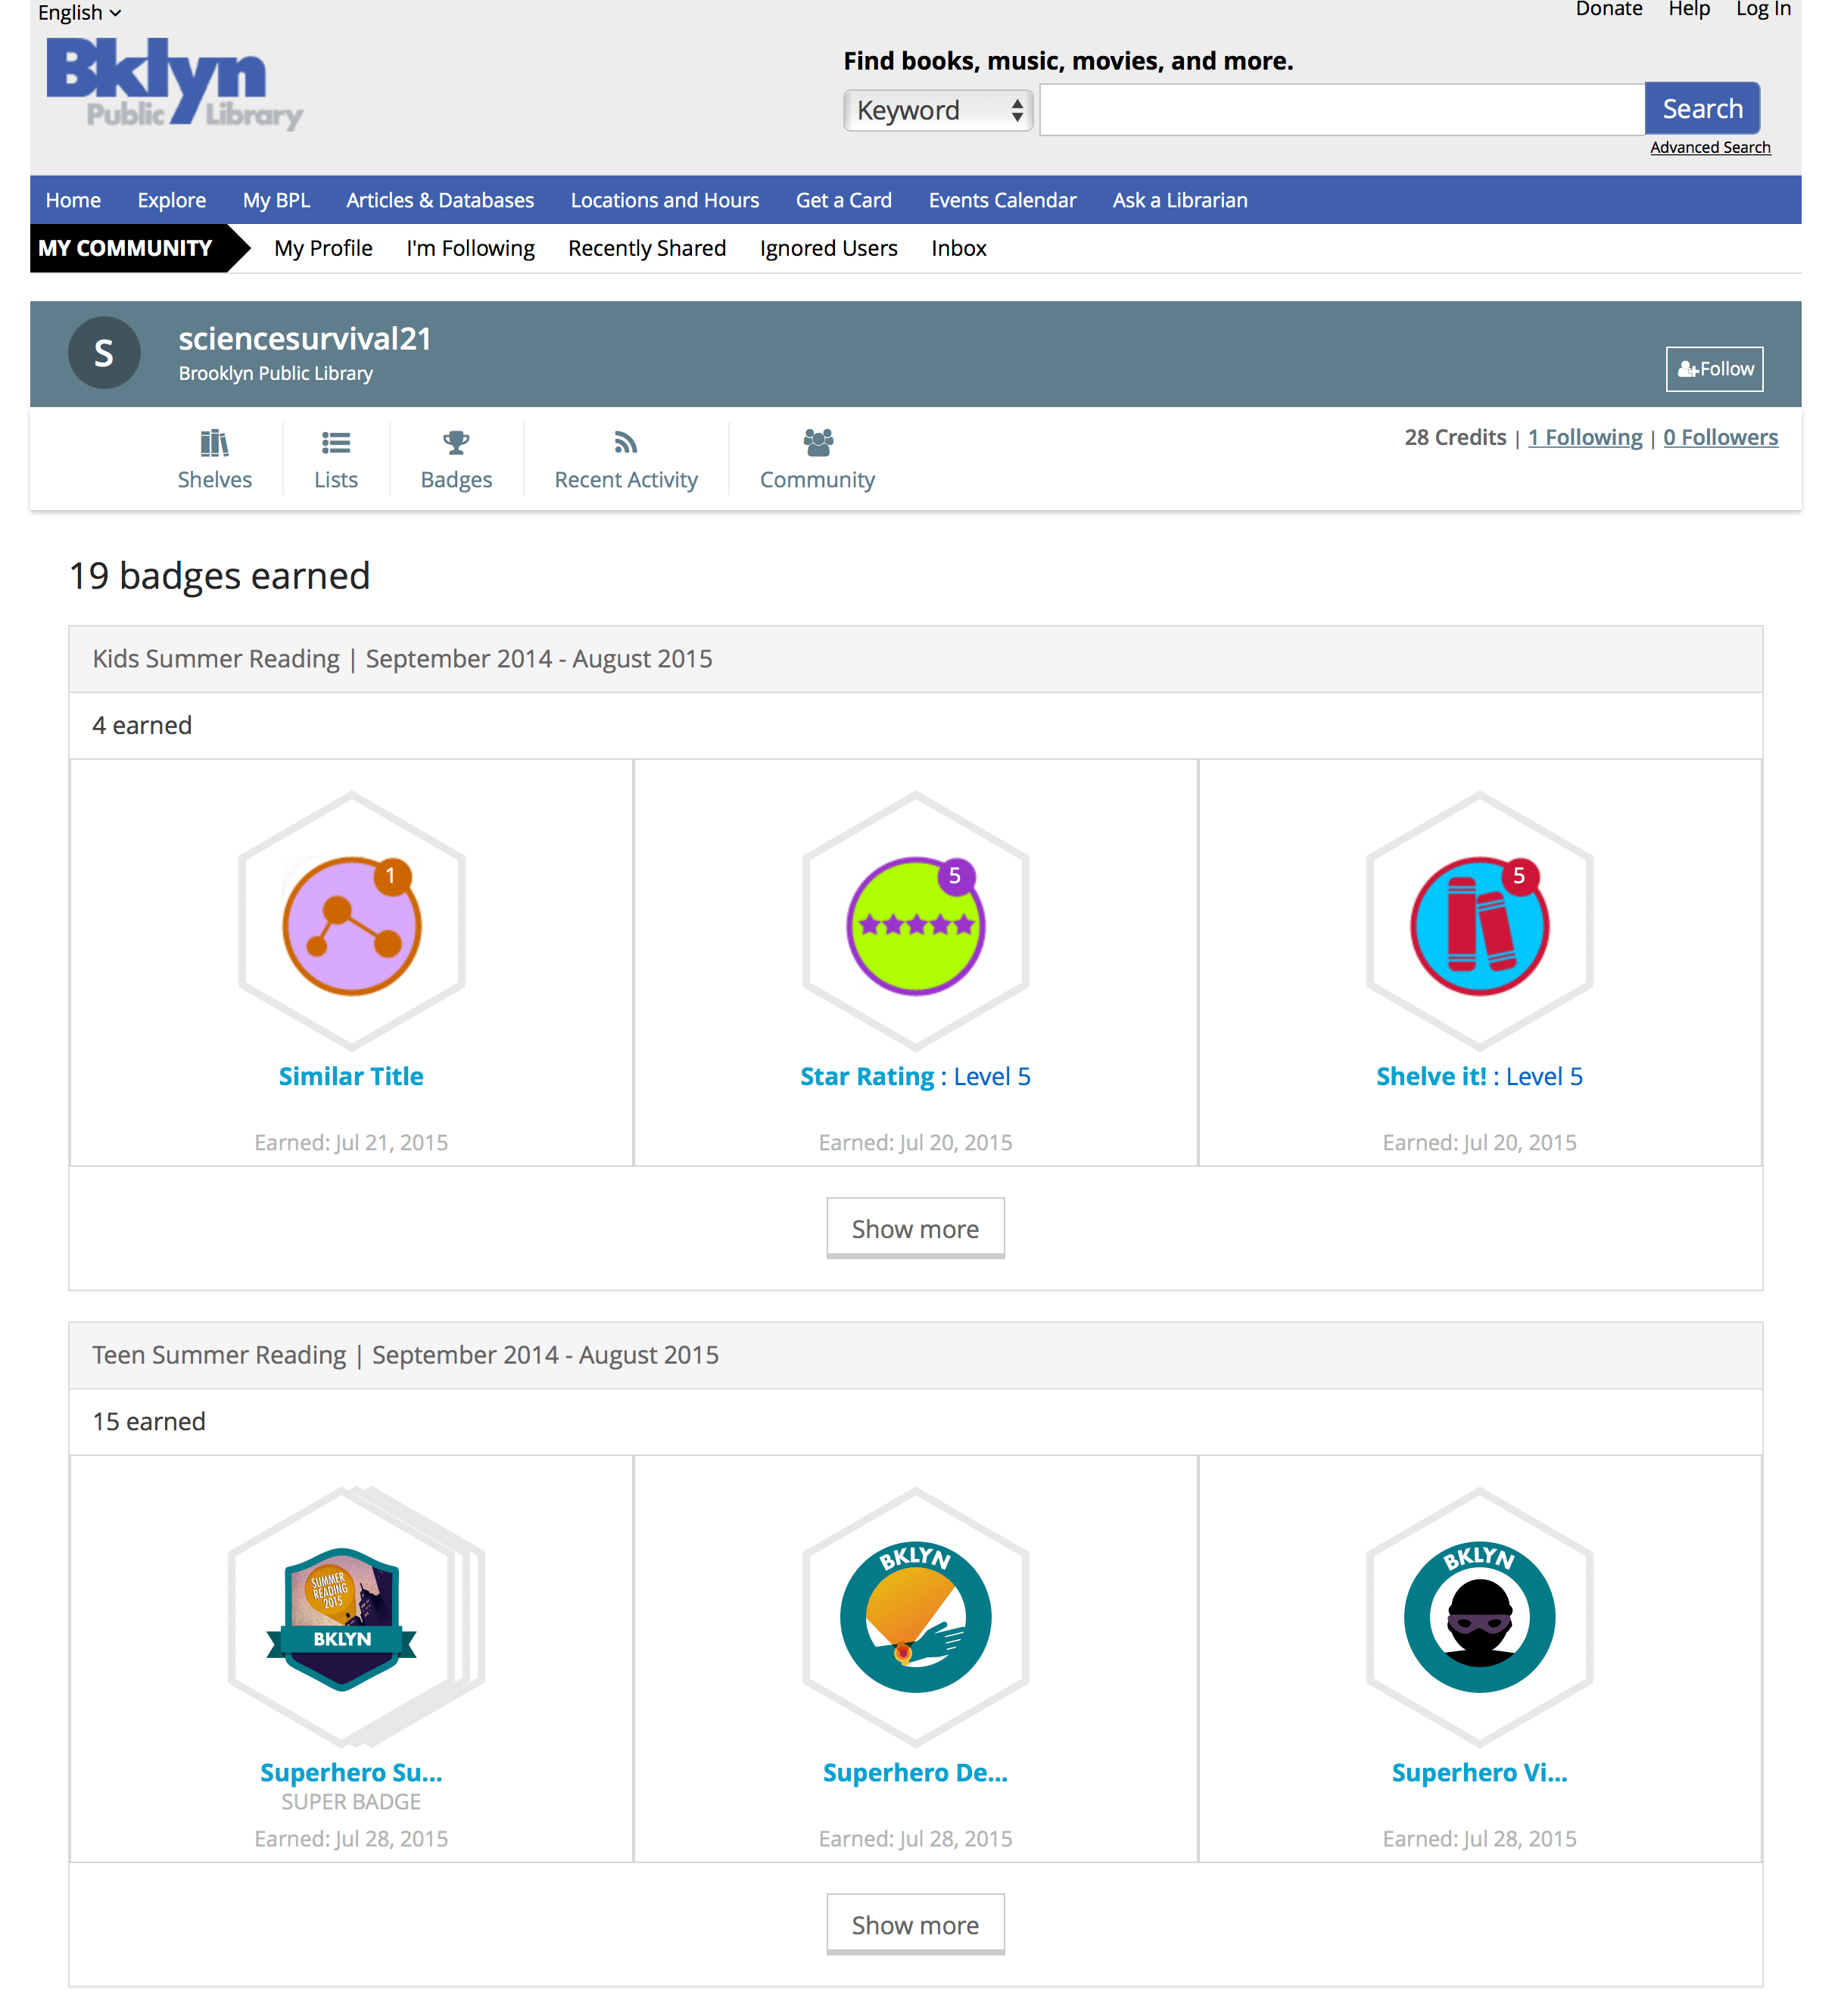
Task: Click the Star Rating badge image
Action: (x=915, y=926)
